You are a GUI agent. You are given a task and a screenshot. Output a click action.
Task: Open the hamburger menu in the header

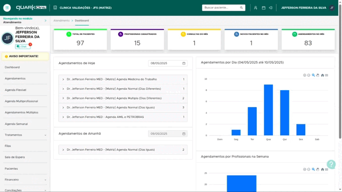7,7
